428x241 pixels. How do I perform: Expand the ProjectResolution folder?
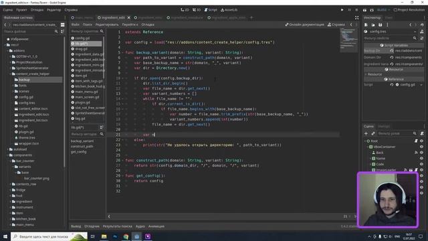point(11,62)
